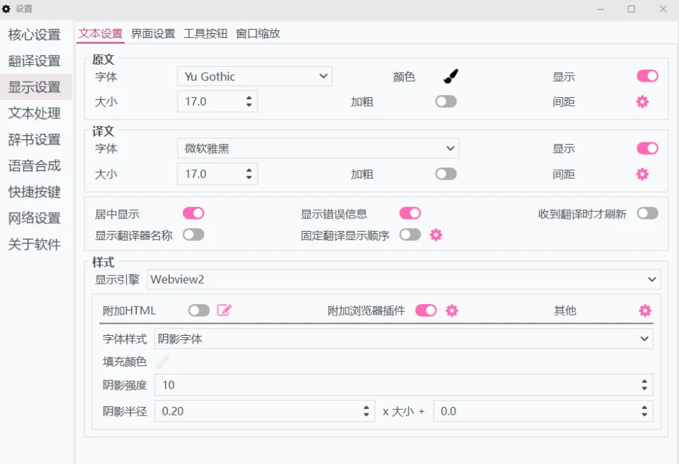Toggle 居中显示 switch off

pyautogui.click(x=193, y=213)
